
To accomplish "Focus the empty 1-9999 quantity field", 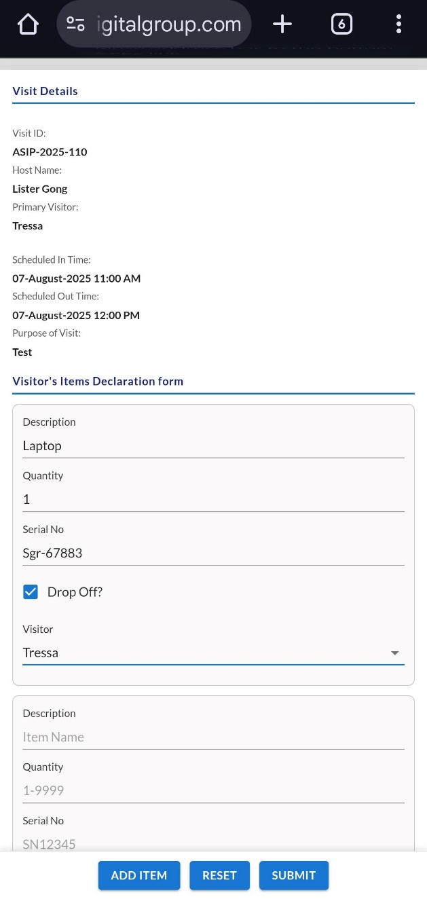I will point(213,791).
